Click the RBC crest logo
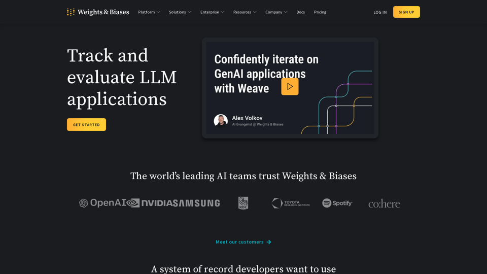487x274 pixels. (243, 203)
